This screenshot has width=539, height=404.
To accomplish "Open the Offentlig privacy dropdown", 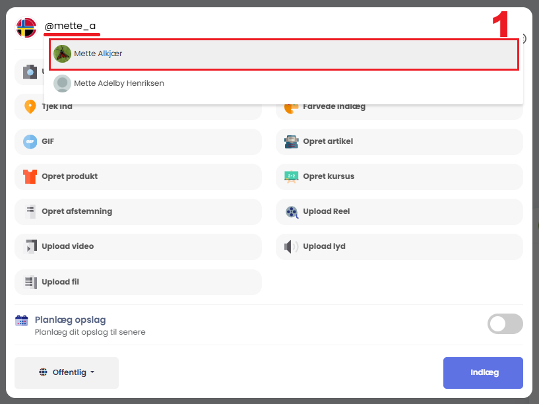I will tap(67, 372).
